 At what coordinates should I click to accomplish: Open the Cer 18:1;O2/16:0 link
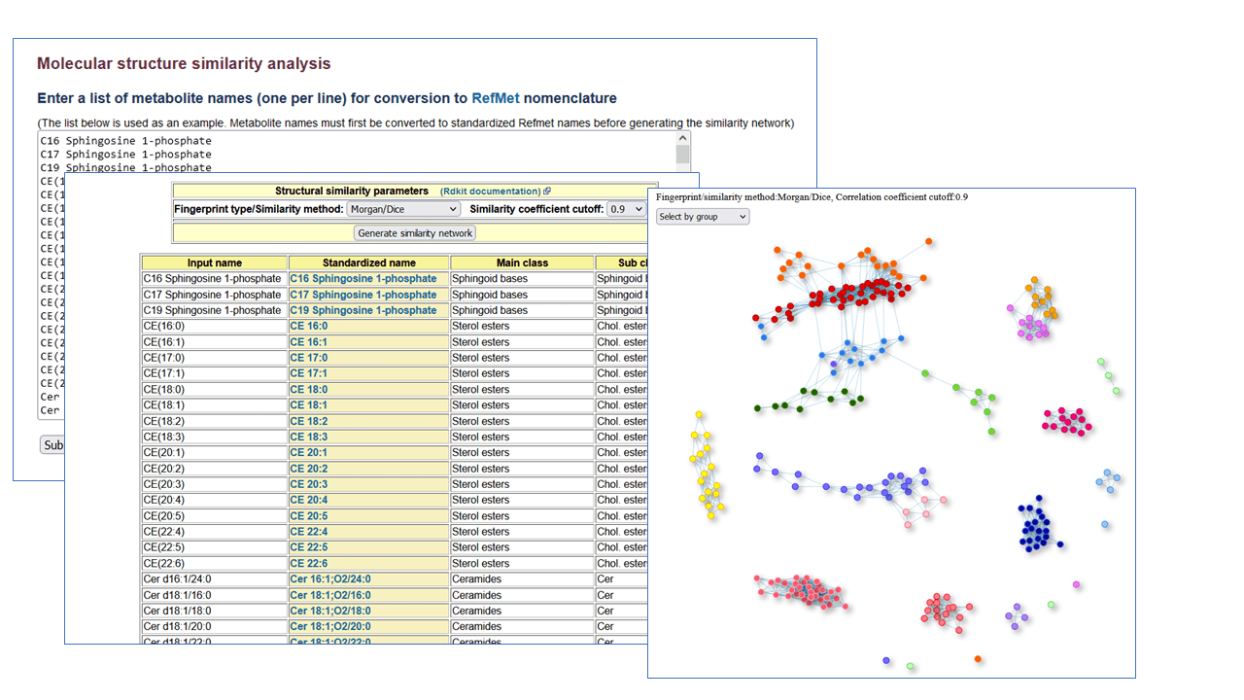[329, 595]
